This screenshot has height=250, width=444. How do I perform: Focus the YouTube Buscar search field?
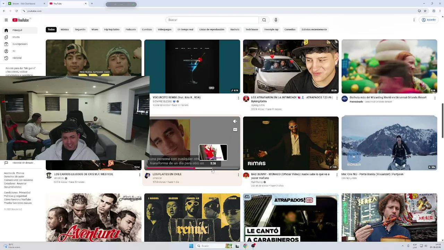(x=212, y=20)
